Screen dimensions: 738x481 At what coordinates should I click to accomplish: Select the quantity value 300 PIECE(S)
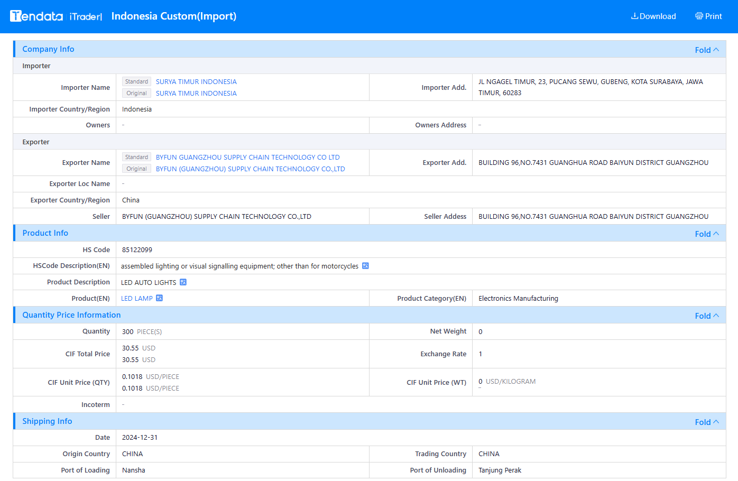point(142,331)
